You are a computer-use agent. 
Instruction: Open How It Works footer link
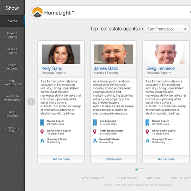126,178
